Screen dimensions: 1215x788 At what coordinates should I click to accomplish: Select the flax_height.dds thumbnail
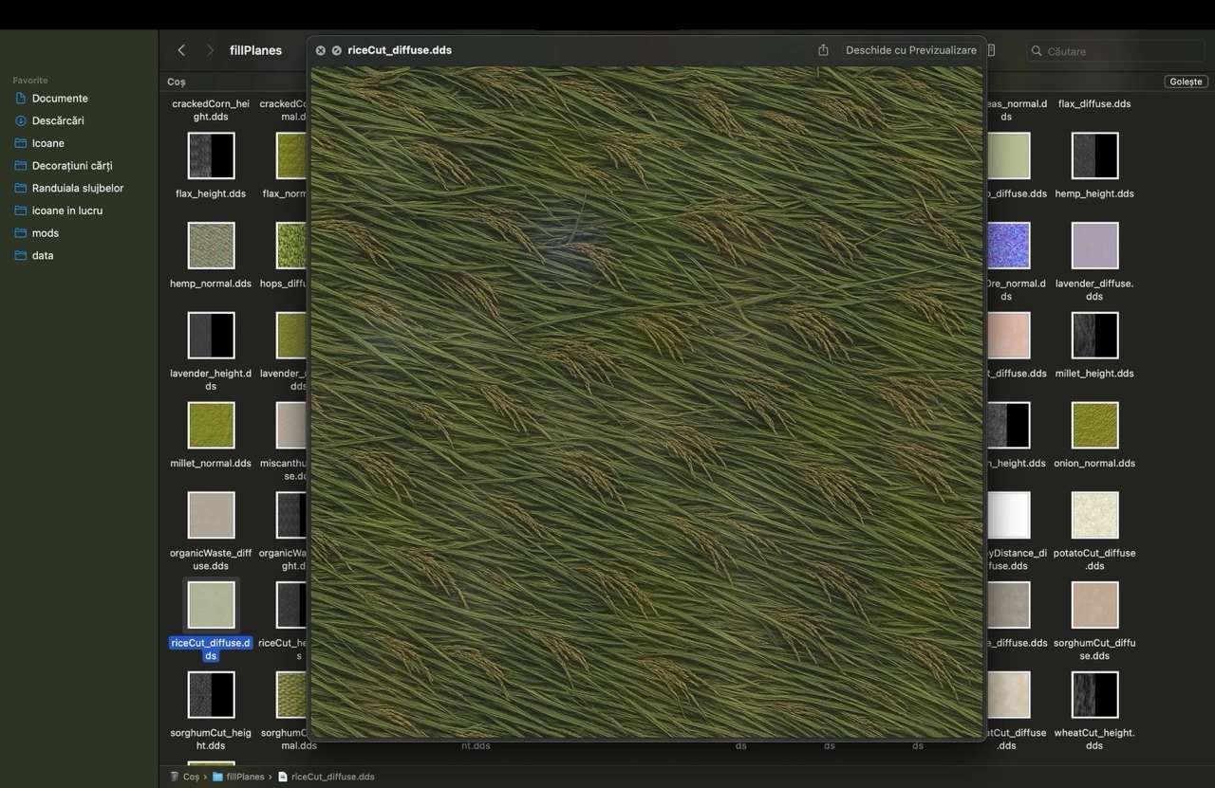click(211, 156)
